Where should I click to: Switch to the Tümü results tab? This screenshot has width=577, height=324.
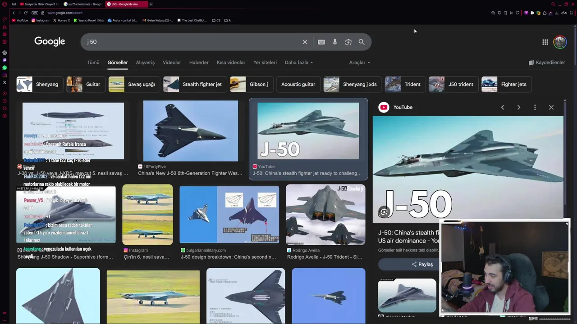coord(93,63)
